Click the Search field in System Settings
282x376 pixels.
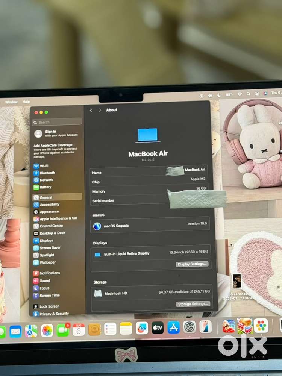(57, 122)
